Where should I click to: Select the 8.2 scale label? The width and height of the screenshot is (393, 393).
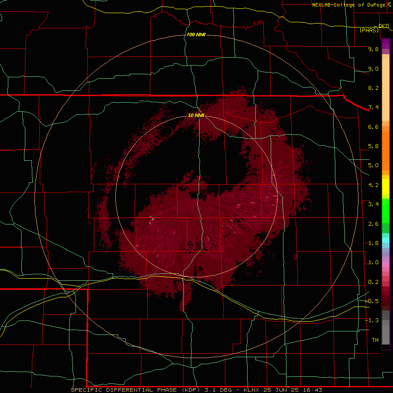pyautogui.click(x=373, y=88)
